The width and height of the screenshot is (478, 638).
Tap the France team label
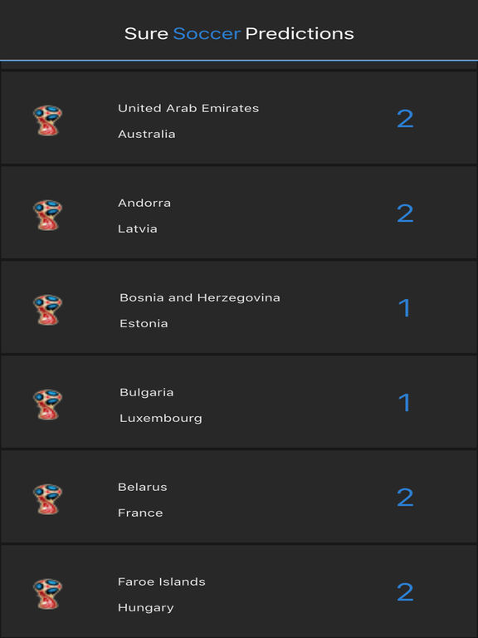click(140, 513)
